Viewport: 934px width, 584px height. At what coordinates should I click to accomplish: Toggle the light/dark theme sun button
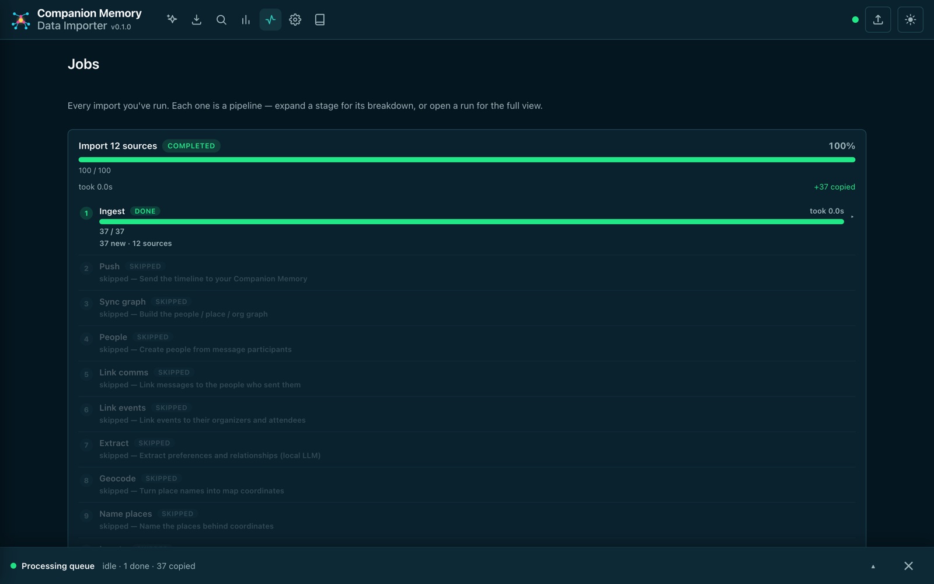click(910, 20)
